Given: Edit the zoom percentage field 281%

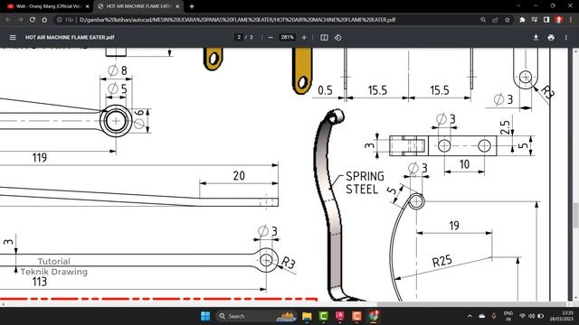Looking at the screenshot, I should point(287,37).
